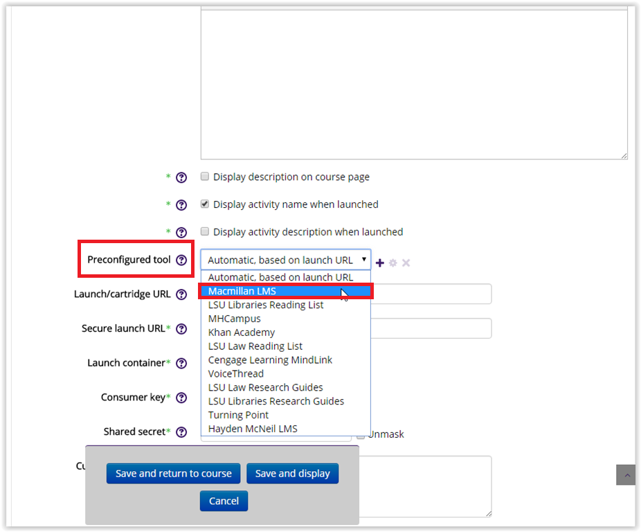
Task: Cancel the external tool form
Action: pyautogui.click(x=224, y=501)
